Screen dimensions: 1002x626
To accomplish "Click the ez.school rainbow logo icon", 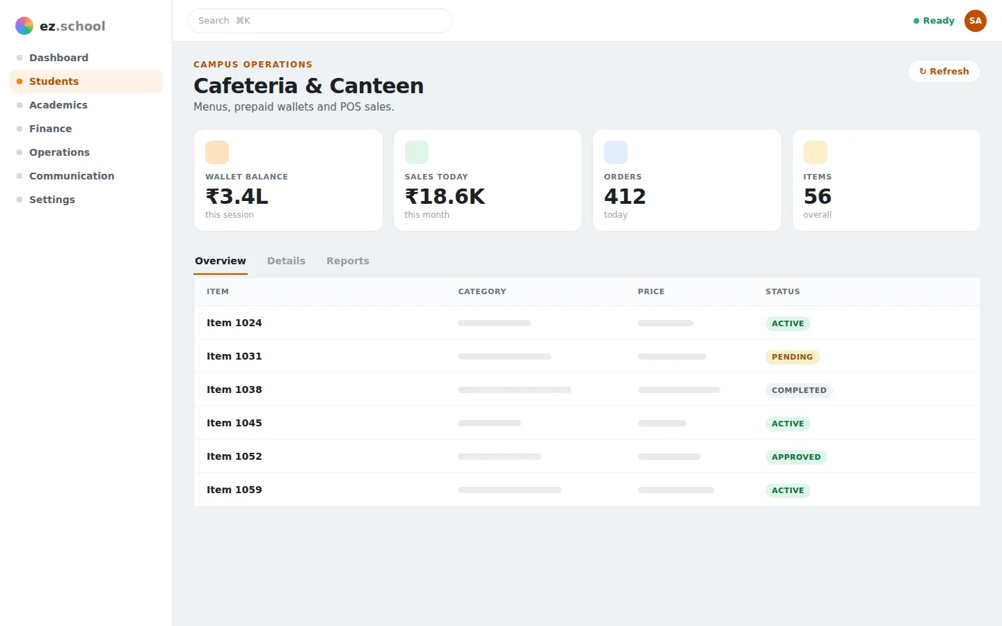I will pyautogui.click(x=24, y=26).
